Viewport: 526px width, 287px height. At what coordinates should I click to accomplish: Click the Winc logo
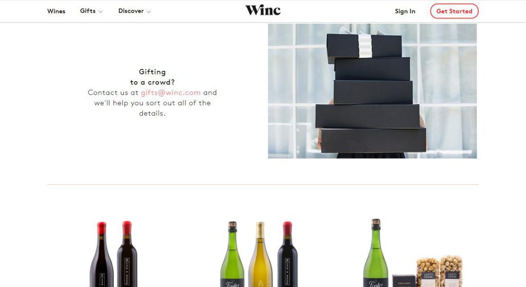pos(262,10)
